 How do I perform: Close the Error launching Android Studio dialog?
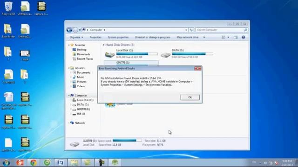tap(197, 68)
